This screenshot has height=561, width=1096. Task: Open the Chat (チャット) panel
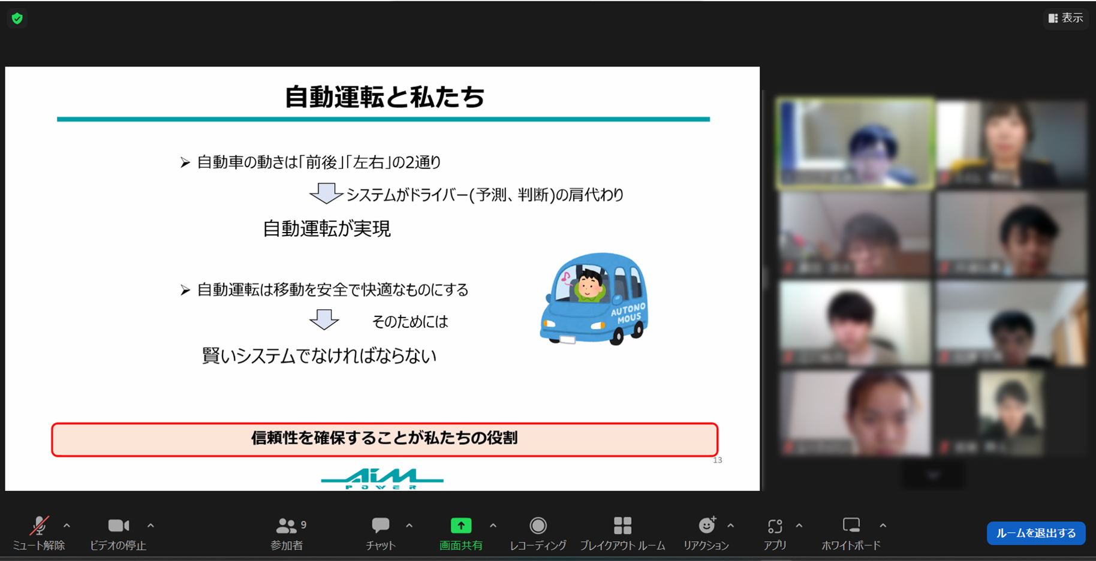click(380, 532)
